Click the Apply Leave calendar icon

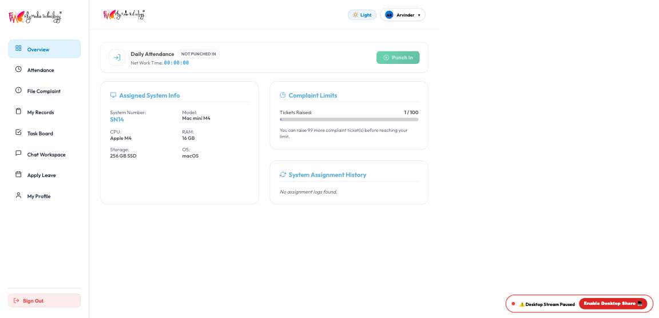(18, 175)
